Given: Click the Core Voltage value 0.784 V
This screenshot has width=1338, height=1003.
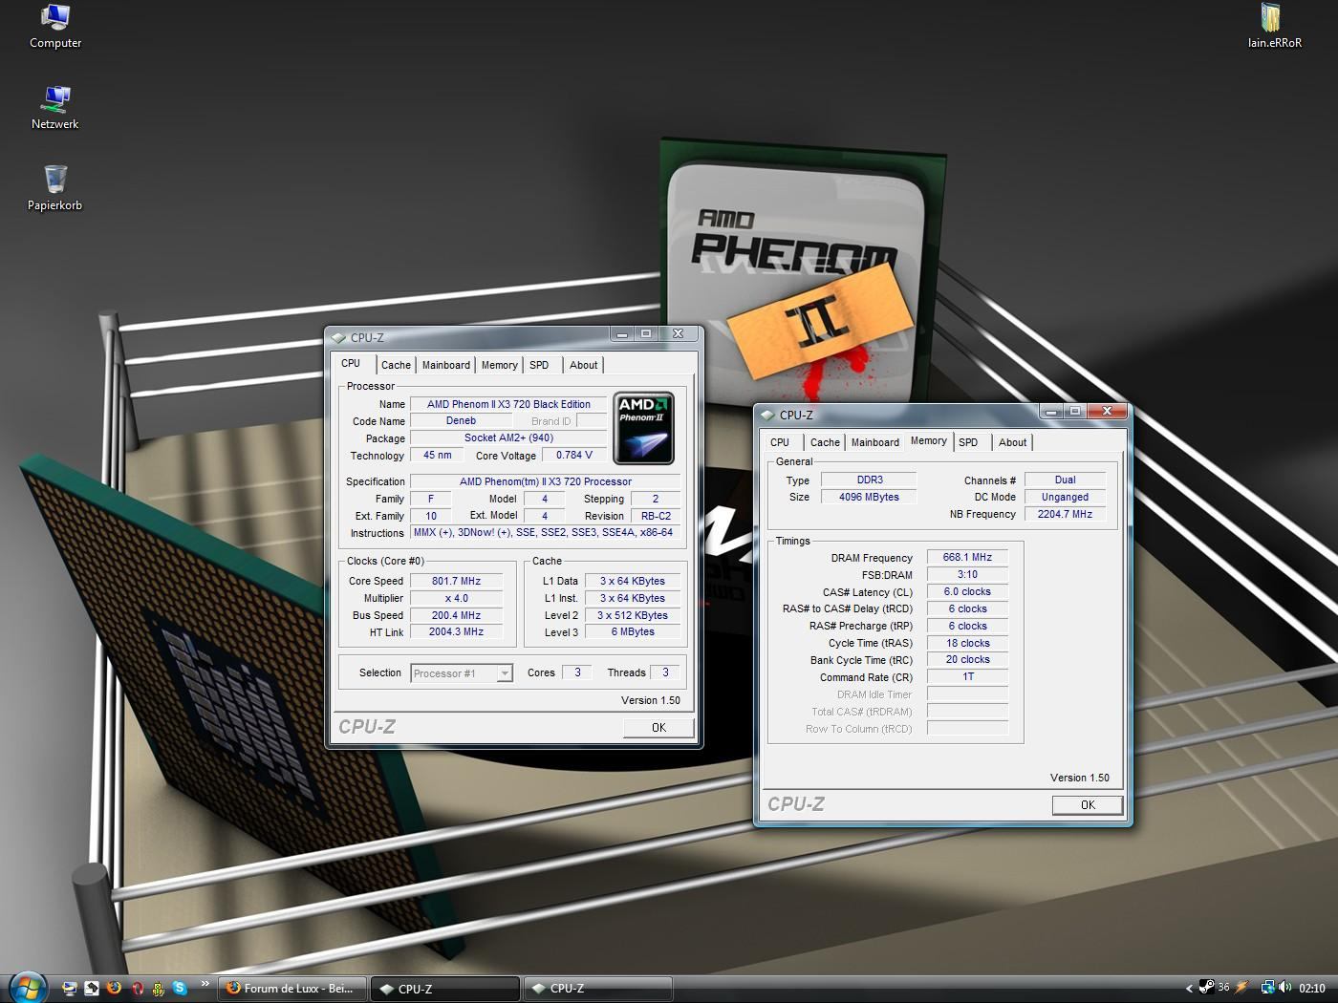Looking at the screenshot, I should (x=574, y=455).
